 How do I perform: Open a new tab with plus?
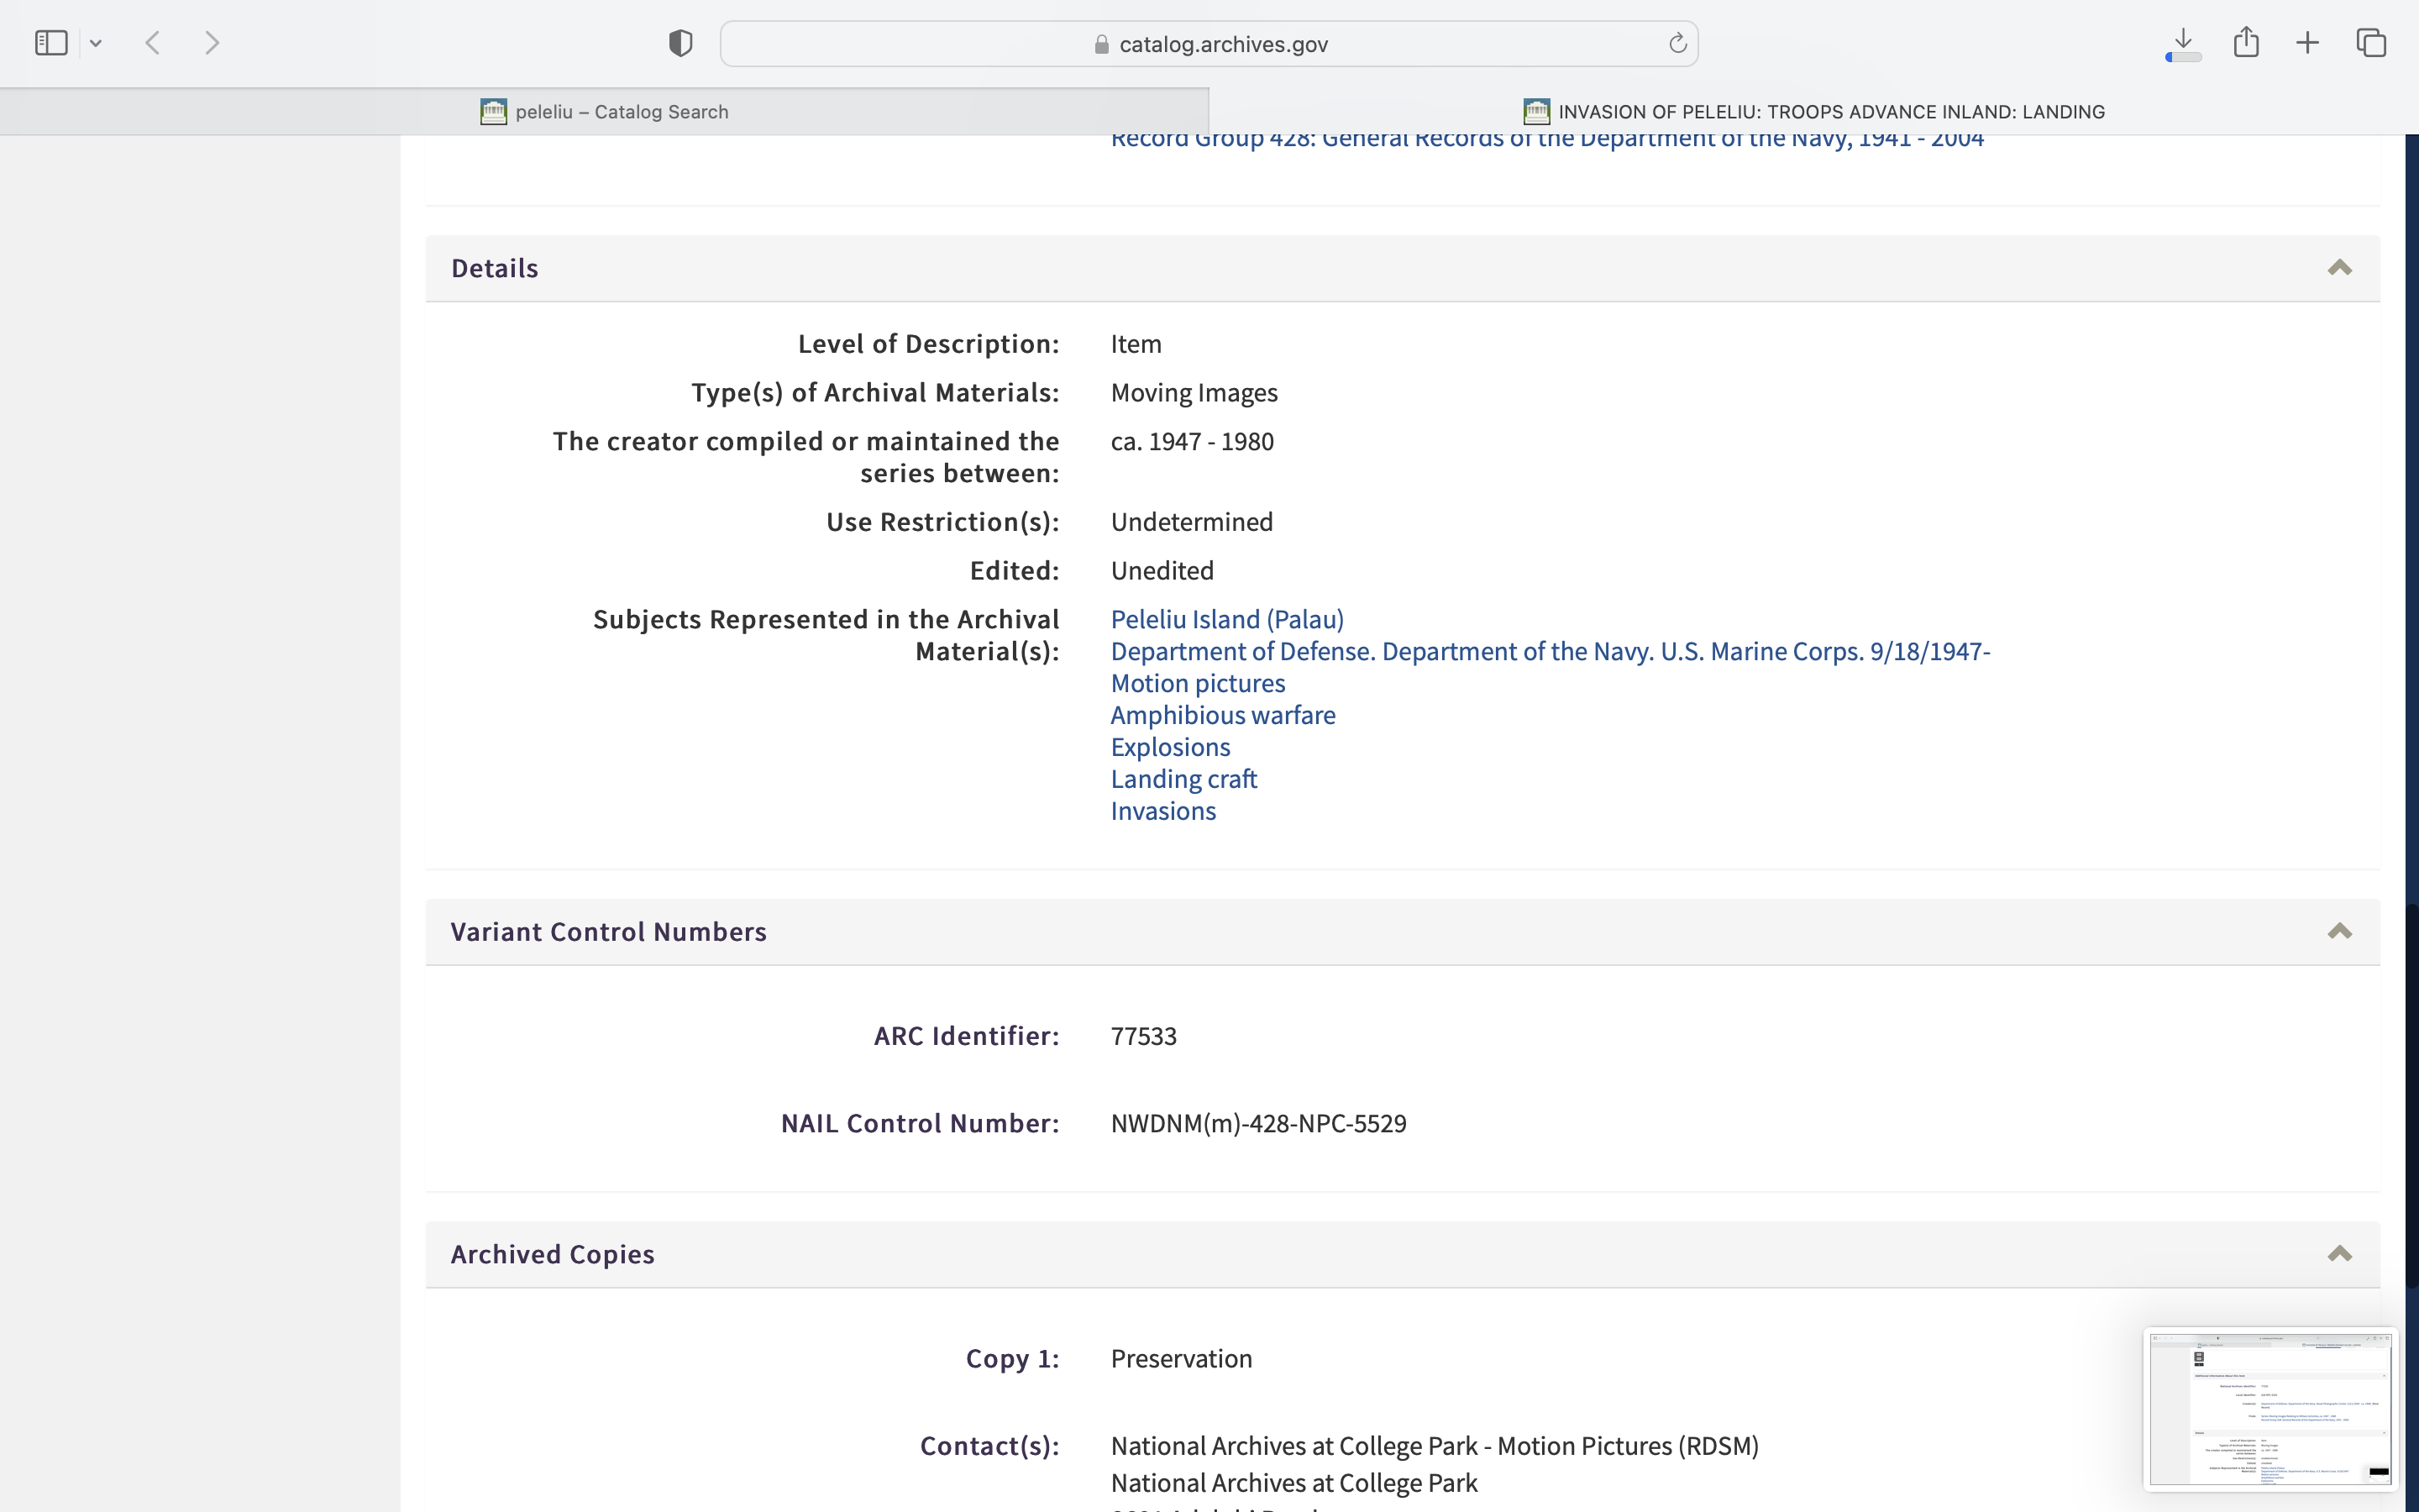(2307, 43)
